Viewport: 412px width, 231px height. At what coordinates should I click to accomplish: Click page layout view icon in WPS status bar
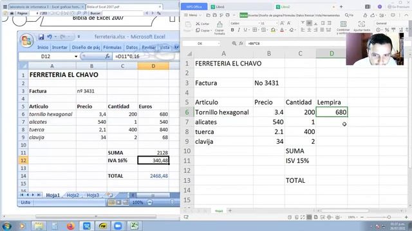(x=316, y=217)
